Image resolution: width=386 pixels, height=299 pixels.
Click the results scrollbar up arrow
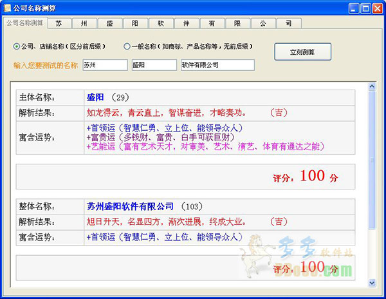(372, 86)
